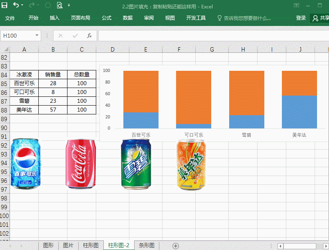329x250 pixels.
Task: Click the New Sheet plus icon
Action: click(175, 246)
